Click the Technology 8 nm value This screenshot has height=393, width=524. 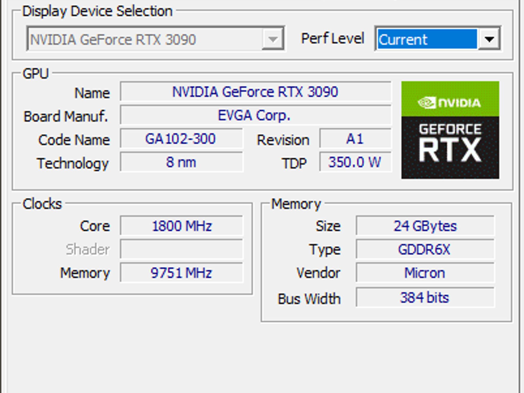click(181, 162)
